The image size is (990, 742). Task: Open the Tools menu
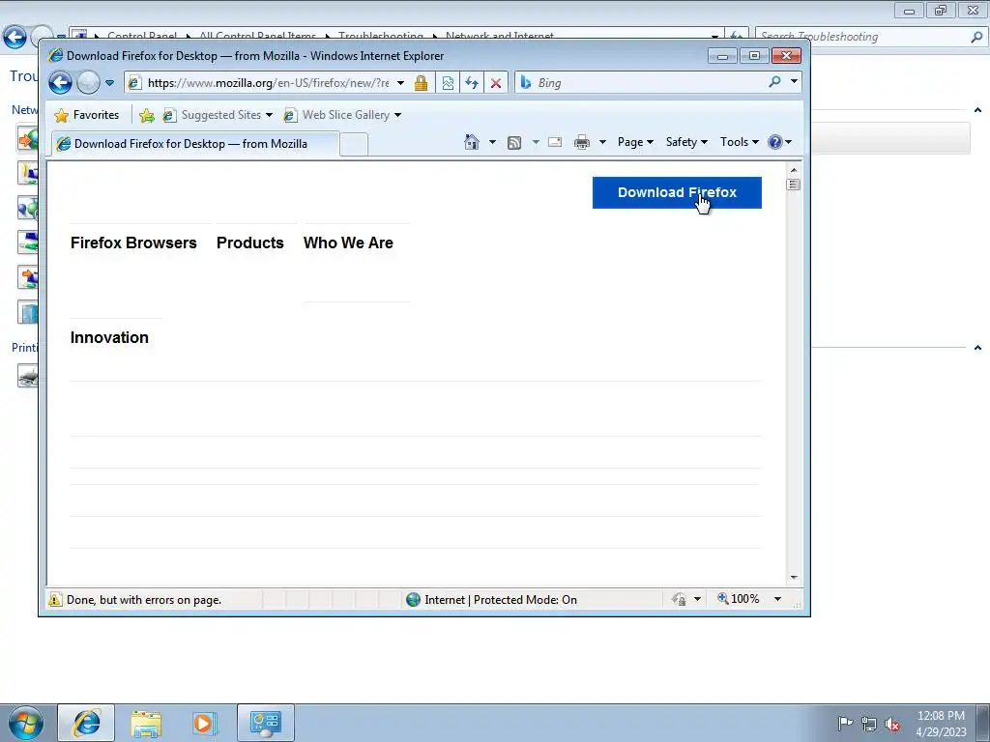pyautogui.click(x=740, y=142)
